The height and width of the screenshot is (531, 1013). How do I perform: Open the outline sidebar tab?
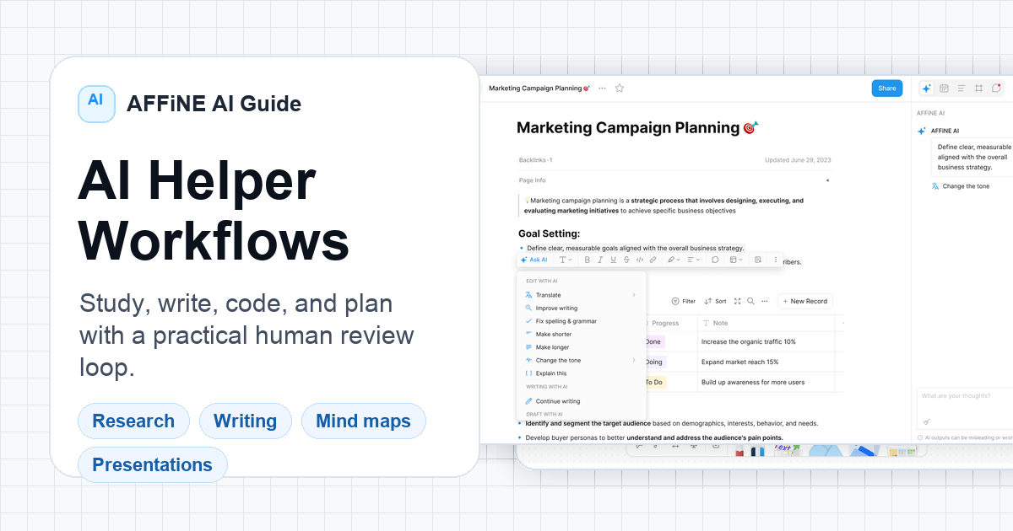961,88
